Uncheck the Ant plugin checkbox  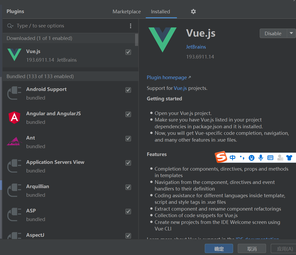(128, 139)
